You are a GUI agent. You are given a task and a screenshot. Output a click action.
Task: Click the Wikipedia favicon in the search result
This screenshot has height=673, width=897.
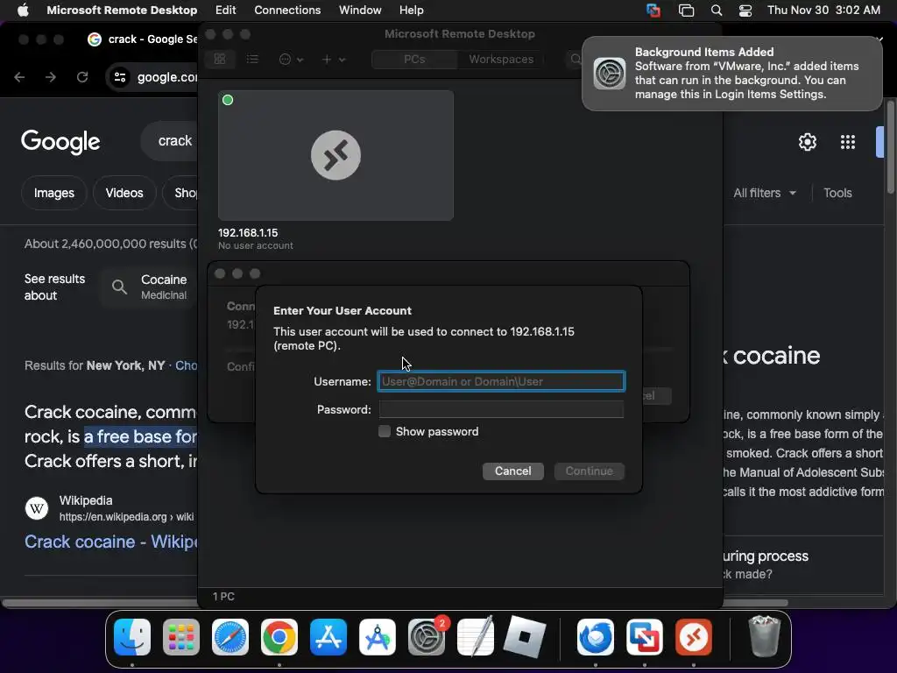pos(37,508)
